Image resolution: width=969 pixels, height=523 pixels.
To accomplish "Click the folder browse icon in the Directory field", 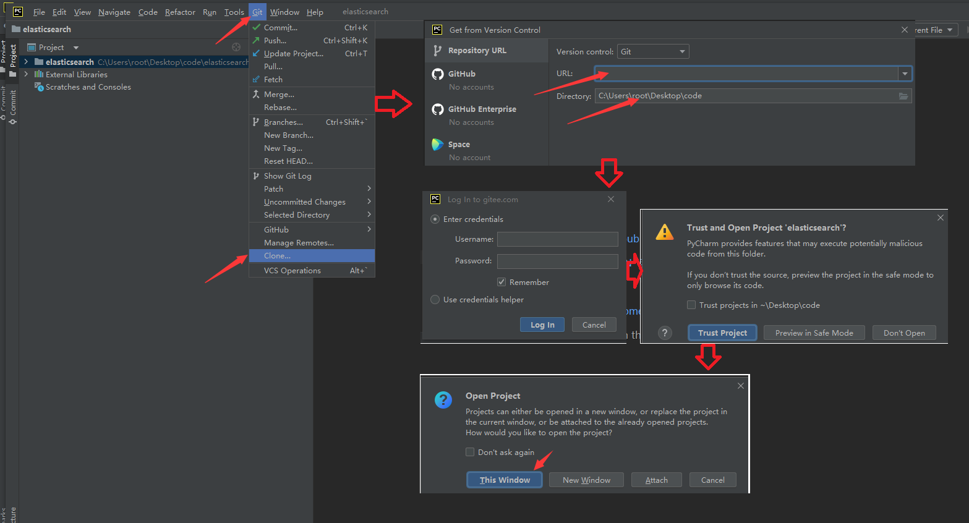I will [x=903, y=96].
